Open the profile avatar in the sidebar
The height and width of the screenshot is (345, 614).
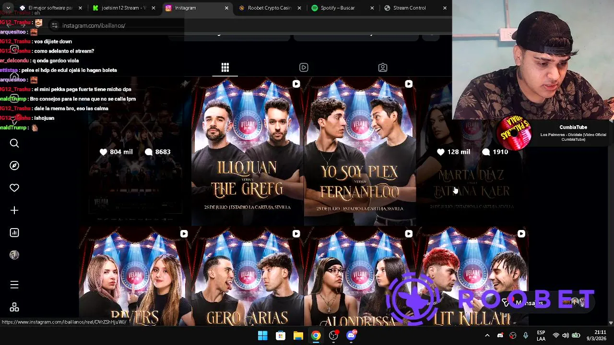pos(14,255)
